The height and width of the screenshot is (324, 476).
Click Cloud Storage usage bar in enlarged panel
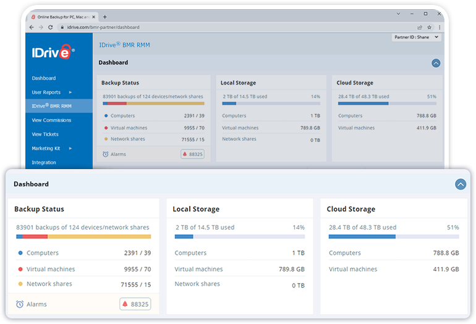[x=393, y=236]
